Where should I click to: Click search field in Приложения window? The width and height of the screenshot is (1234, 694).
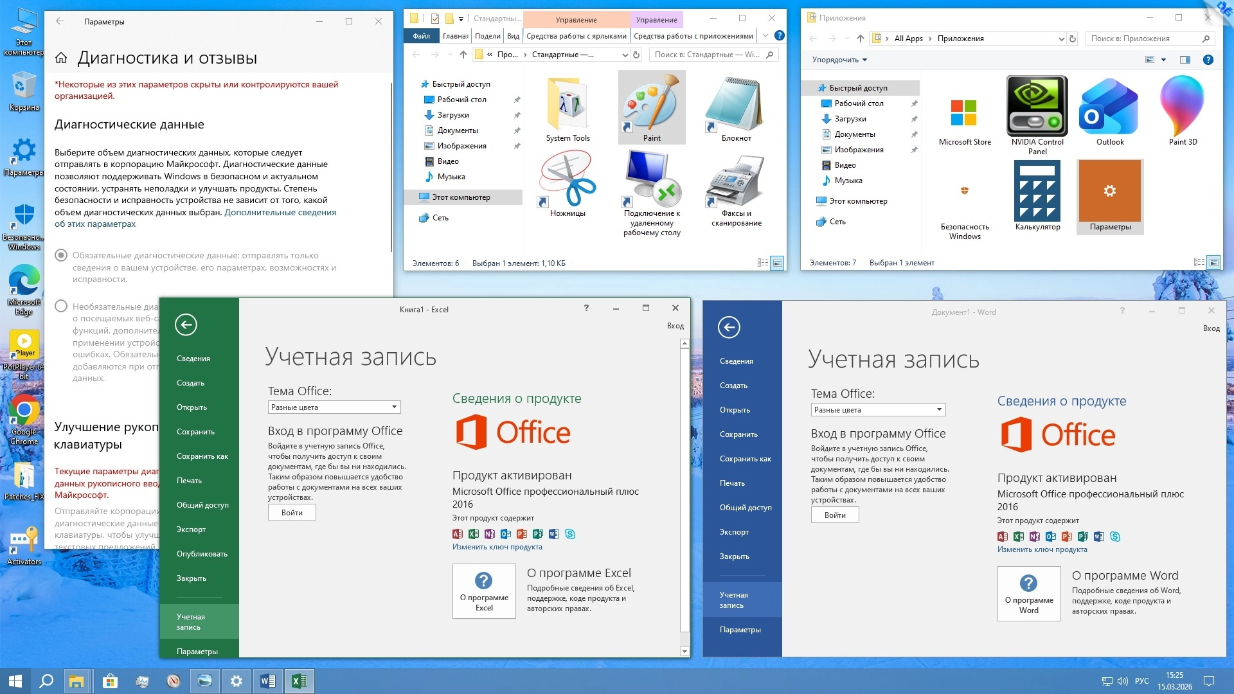[x=1144, y=39]
